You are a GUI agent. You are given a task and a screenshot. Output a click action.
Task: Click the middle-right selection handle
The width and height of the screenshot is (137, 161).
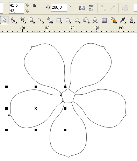65,109
